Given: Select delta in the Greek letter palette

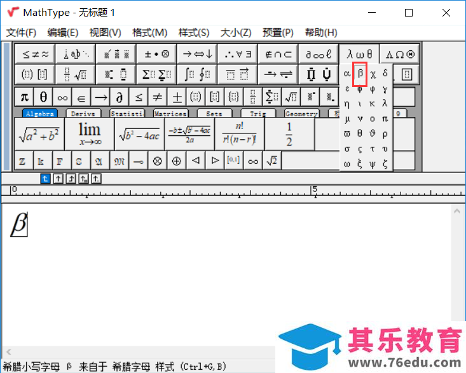Looking at the screenshot, I should 385,73.
